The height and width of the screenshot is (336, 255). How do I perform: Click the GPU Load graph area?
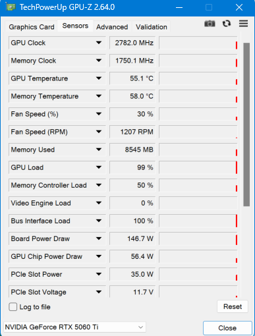pyautogui.click(x=198, y=167)
